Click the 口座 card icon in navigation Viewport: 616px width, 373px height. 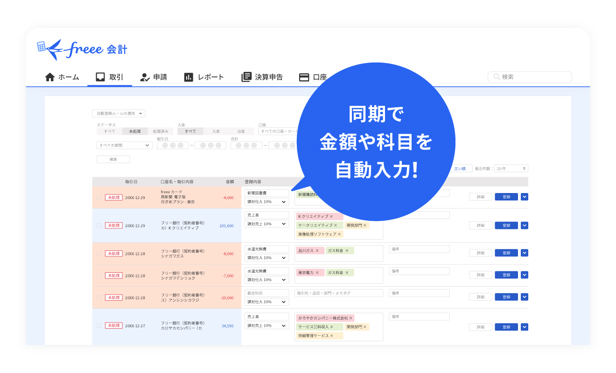click(304, 76)
